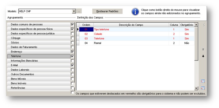
Task: Uncheck Dados específicos de pessoa física checkbox
Action: [72, 29]
